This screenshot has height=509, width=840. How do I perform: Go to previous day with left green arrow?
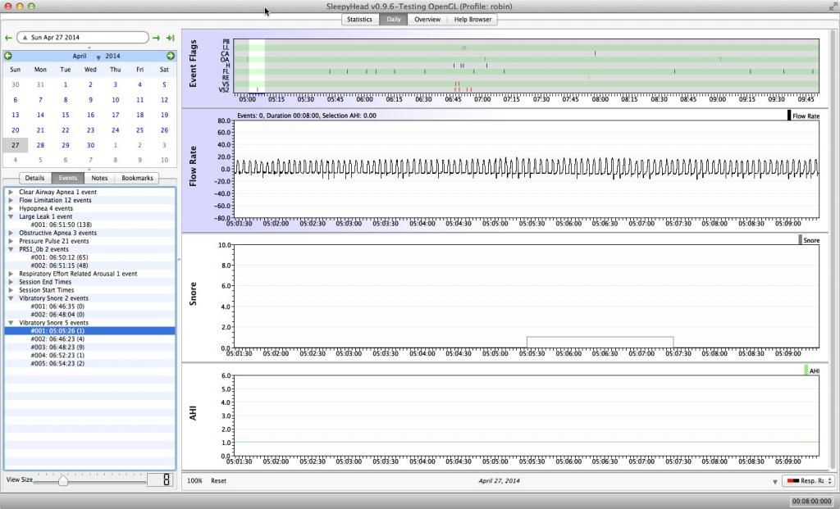[x=8, y=38]
